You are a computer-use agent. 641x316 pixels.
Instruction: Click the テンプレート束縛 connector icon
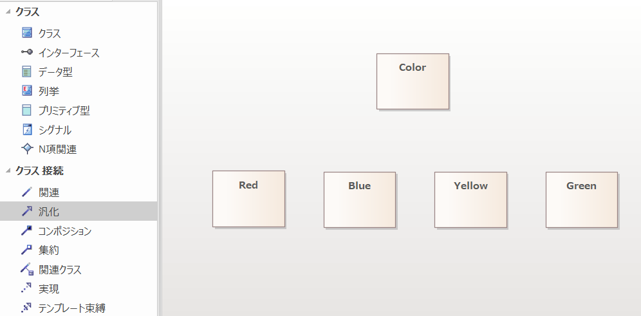pos(26,308)
